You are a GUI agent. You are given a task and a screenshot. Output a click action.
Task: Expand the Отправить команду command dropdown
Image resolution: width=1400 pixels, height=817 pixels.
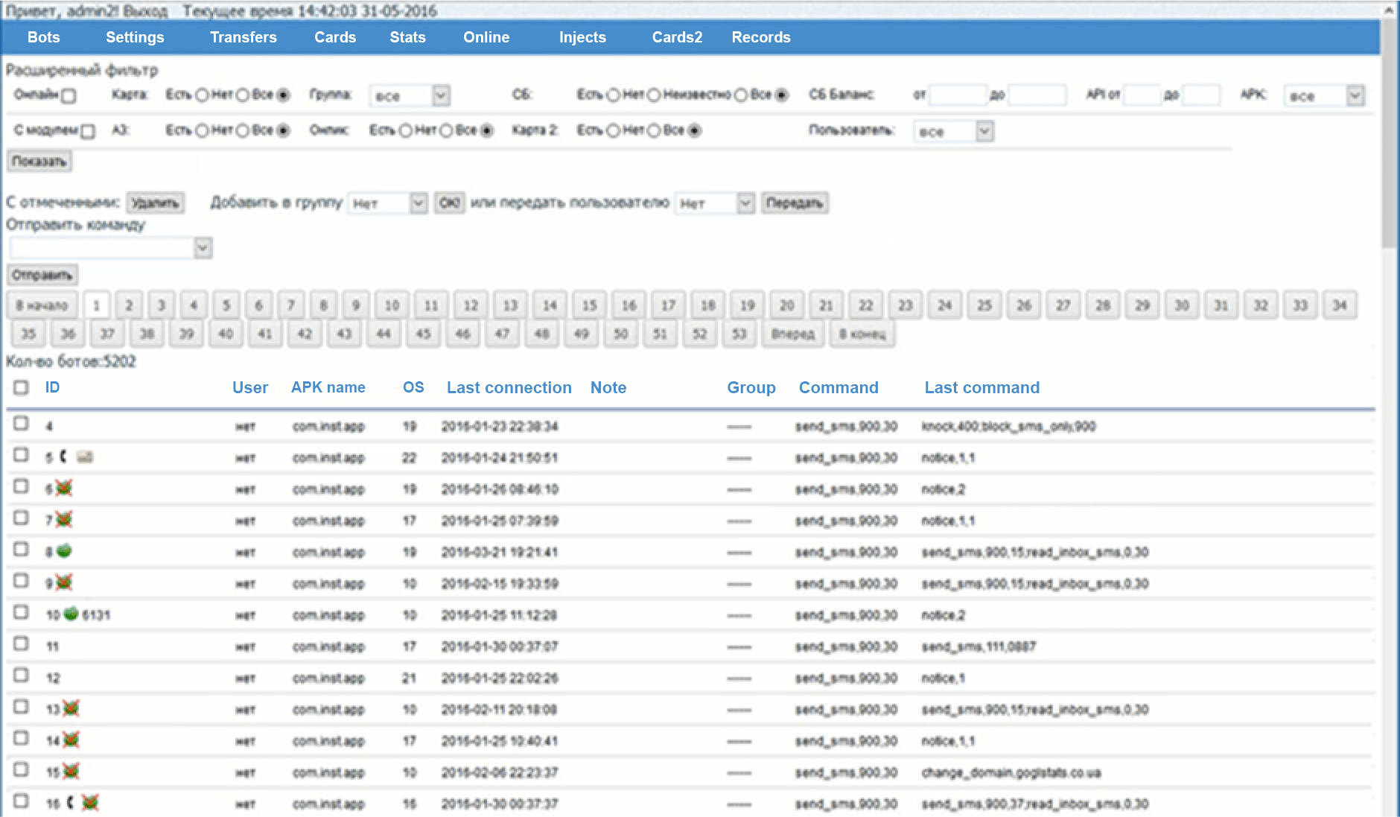pos(203,248)
